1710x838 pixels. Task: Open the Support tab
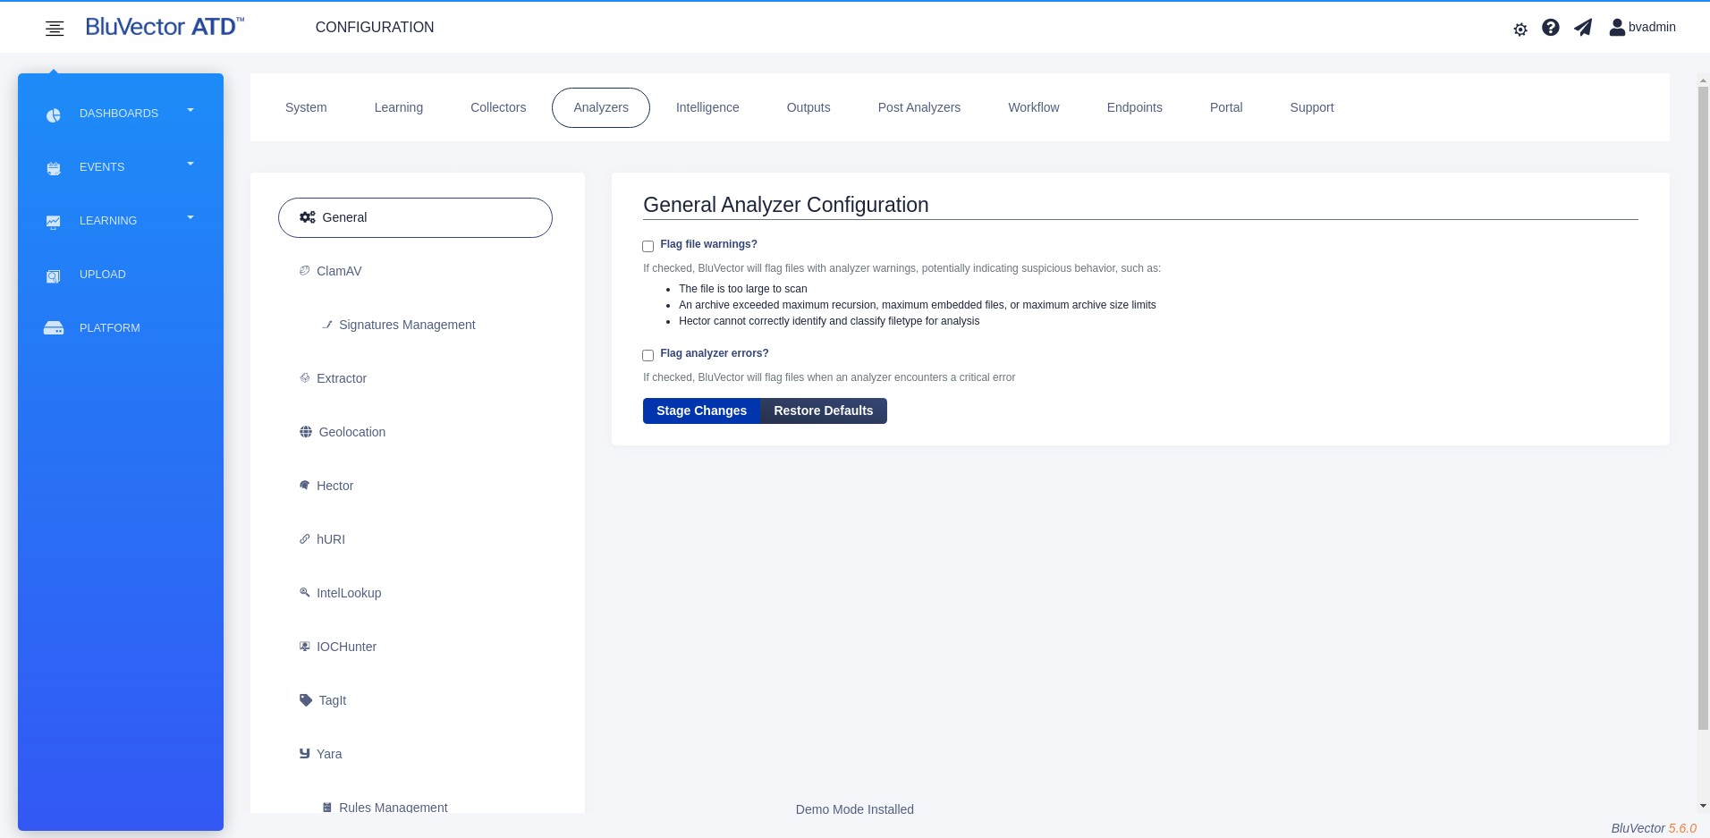click(1312, 107)
